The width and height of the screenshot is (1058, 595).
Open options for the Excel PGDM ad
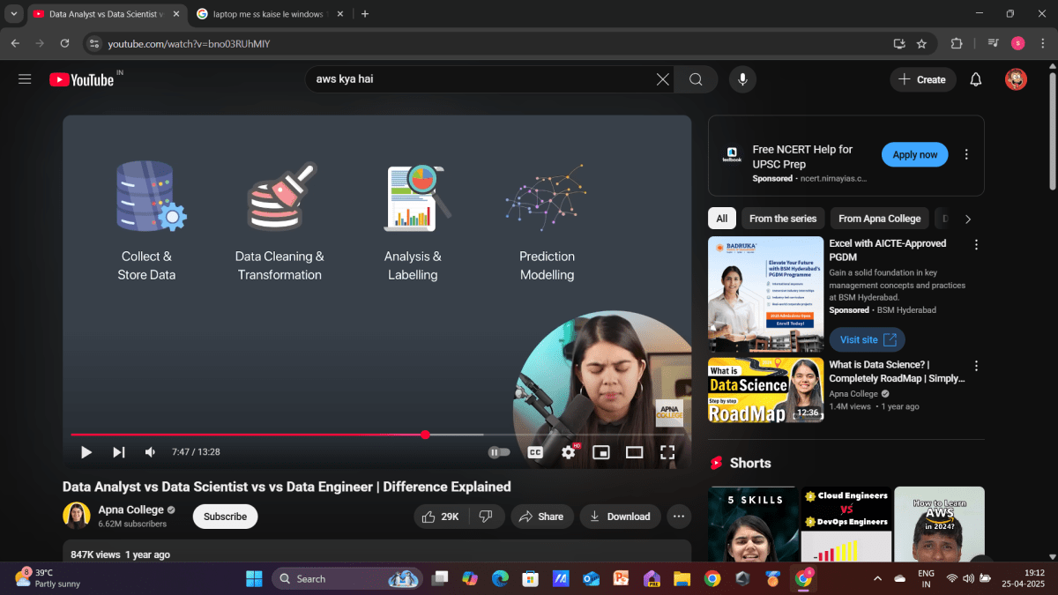coord(976,244)
